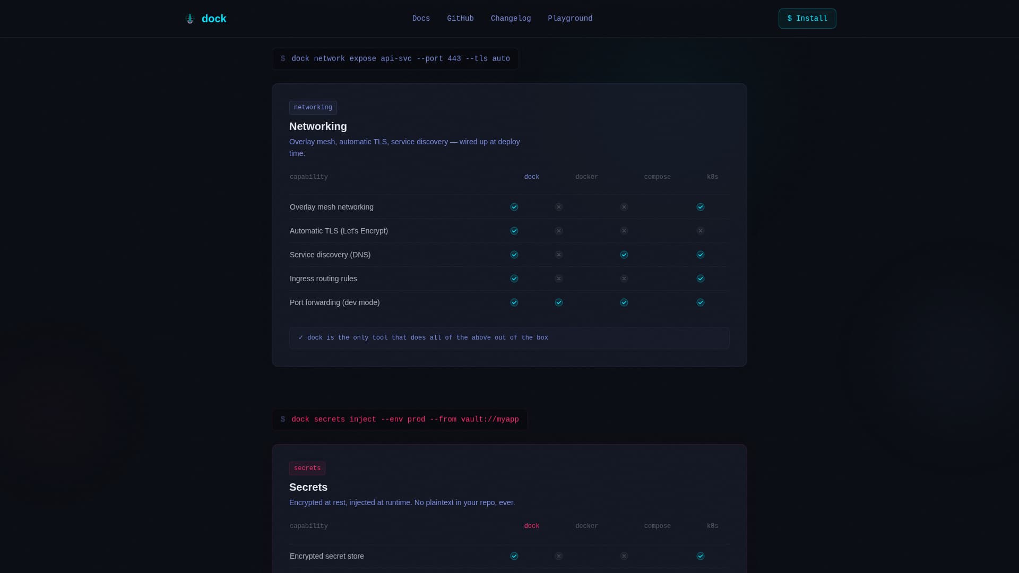
Task: Click the Networking description paragraph
Action: [x=405, y=147]
